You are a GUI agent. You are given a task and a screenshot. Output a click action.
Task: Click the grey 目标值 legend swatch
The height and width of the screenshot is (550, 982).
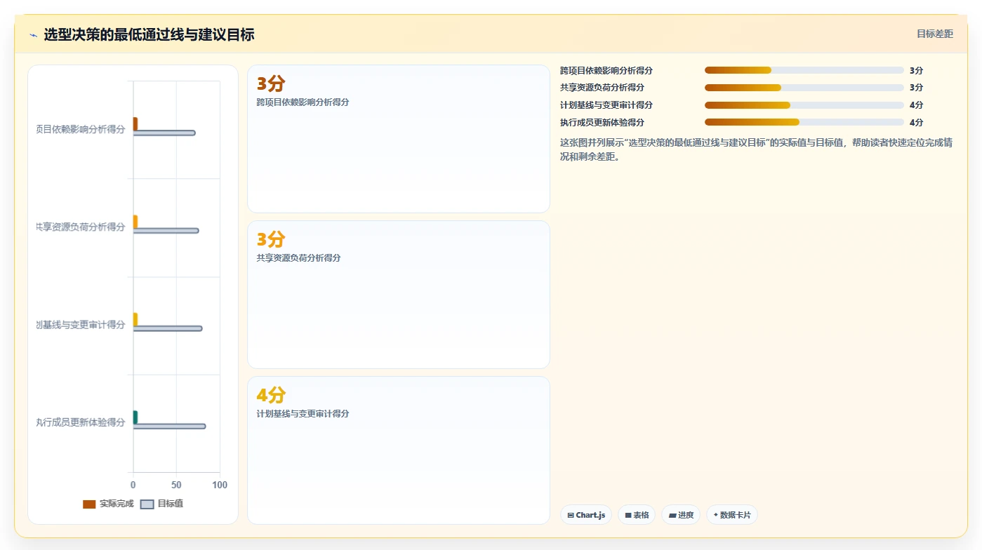[x=147, y=504]
